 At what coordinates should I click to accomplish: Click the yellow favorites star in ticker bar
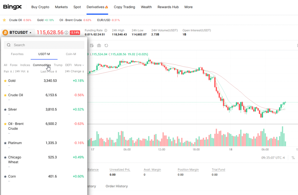[4, 20]
